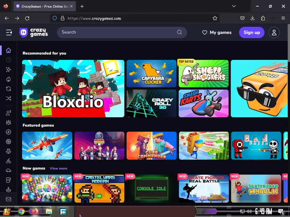
Task: Open the 2048 cube game thumbnail
Action: (259, 88)
